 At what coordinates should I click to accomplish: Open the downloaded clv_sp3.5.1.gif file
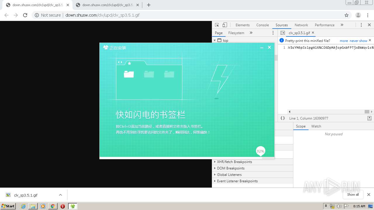click(x=26, y=195)
